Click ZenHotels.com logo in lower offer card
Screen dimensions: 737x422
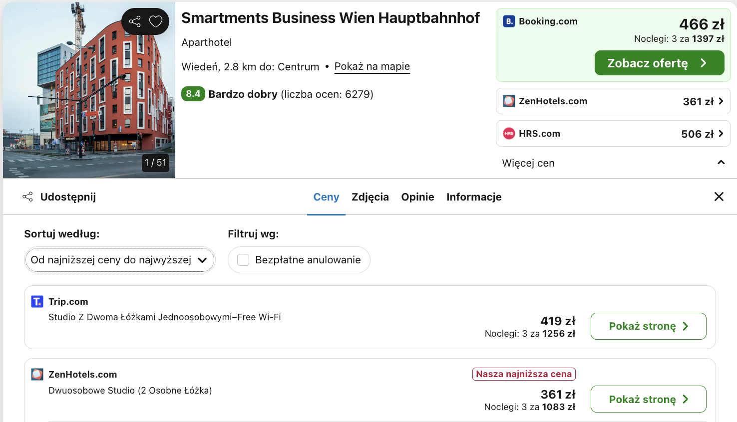coord(37,374)
